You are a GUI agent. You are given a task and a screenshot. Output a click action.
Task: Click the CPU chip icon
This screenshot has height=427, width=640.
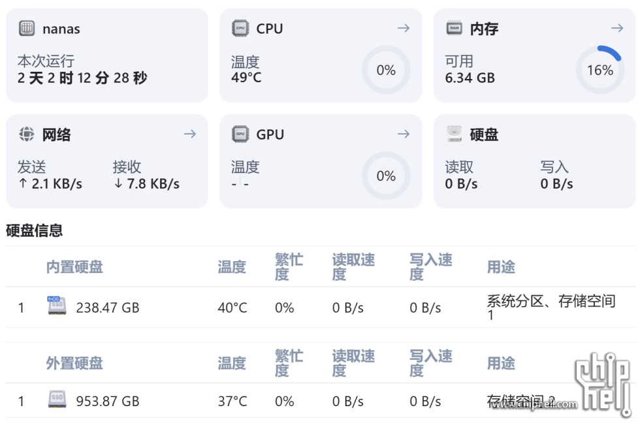point(240,28)
